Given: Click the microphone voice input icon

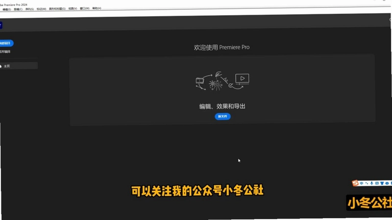Looking at the screenshot, I should (372, 183).
